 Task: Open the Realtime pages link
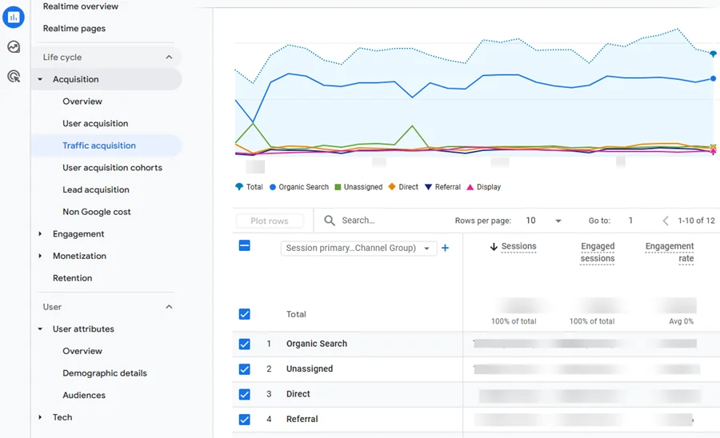[x=74, y=29]
